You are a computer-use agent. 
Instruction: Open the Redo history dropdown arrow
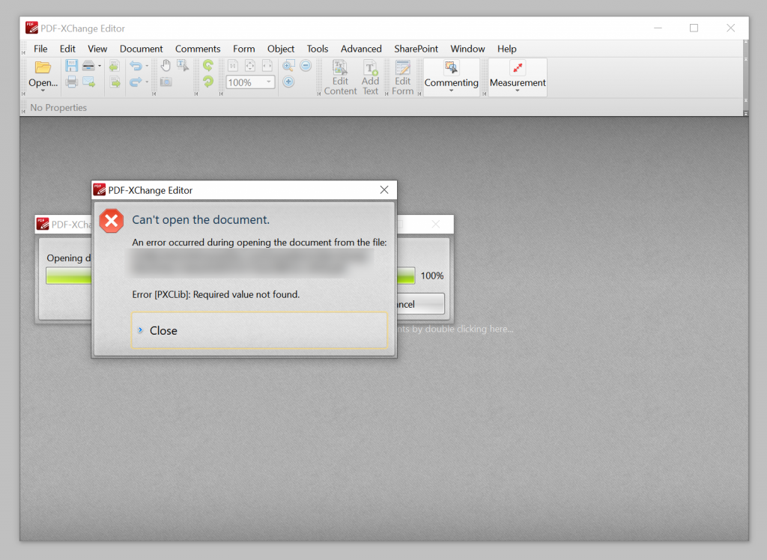147,82
